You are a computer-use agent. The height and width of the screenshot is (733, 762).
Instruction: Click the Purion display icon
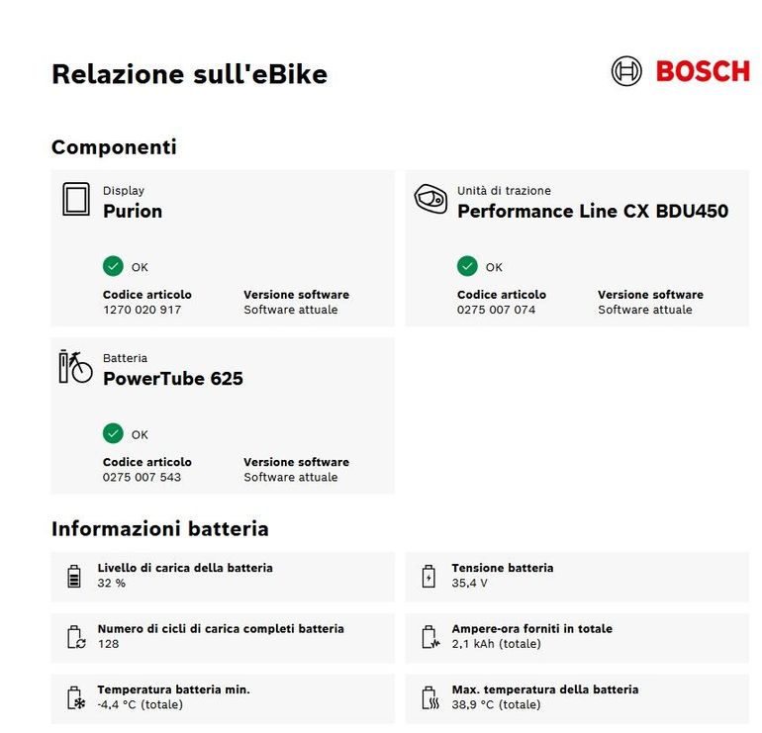pyautogui.click(x=76, y=199)
